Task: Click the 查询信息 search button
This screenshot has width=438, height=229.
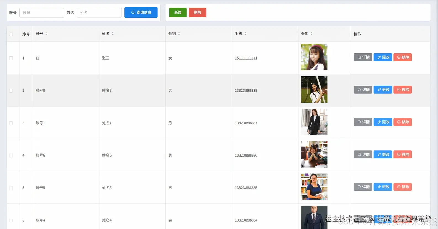Action: (x=141, y=12)
